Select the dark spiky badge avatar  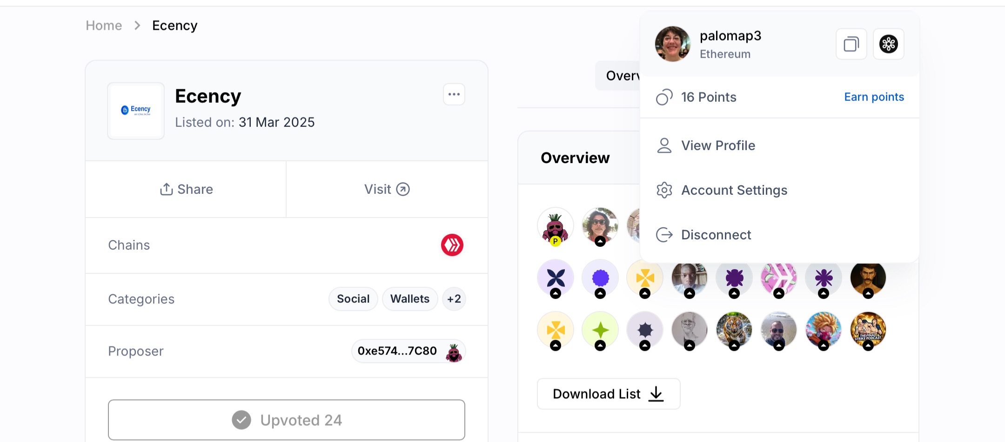pos(645,330)
